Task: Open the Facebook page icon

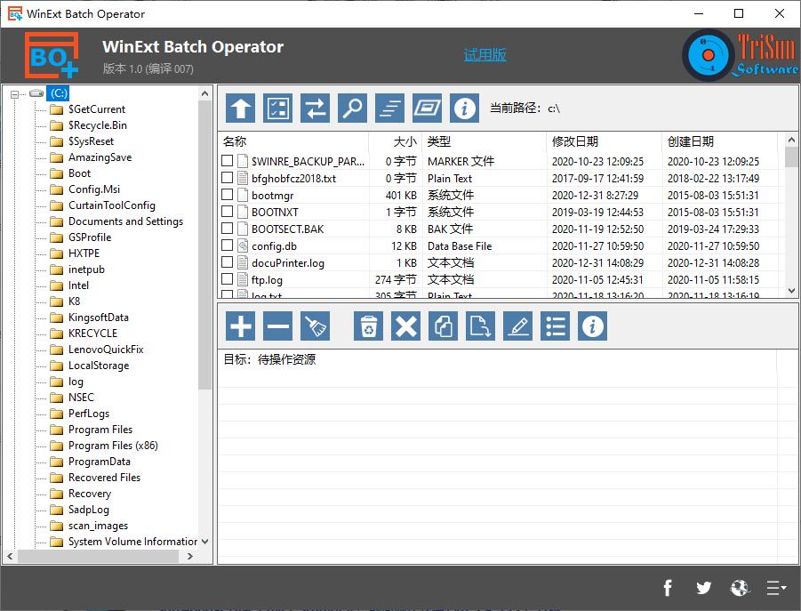Action: [x=668, y=588]
